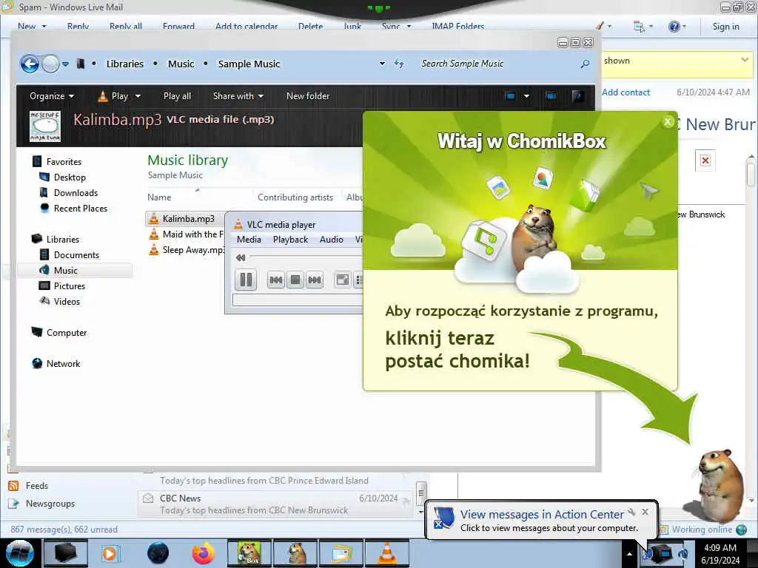The height and width of the screenshot is (568, 758).
Task: Select Libraries in the navigation pane
Action: [x=56, y=239]
